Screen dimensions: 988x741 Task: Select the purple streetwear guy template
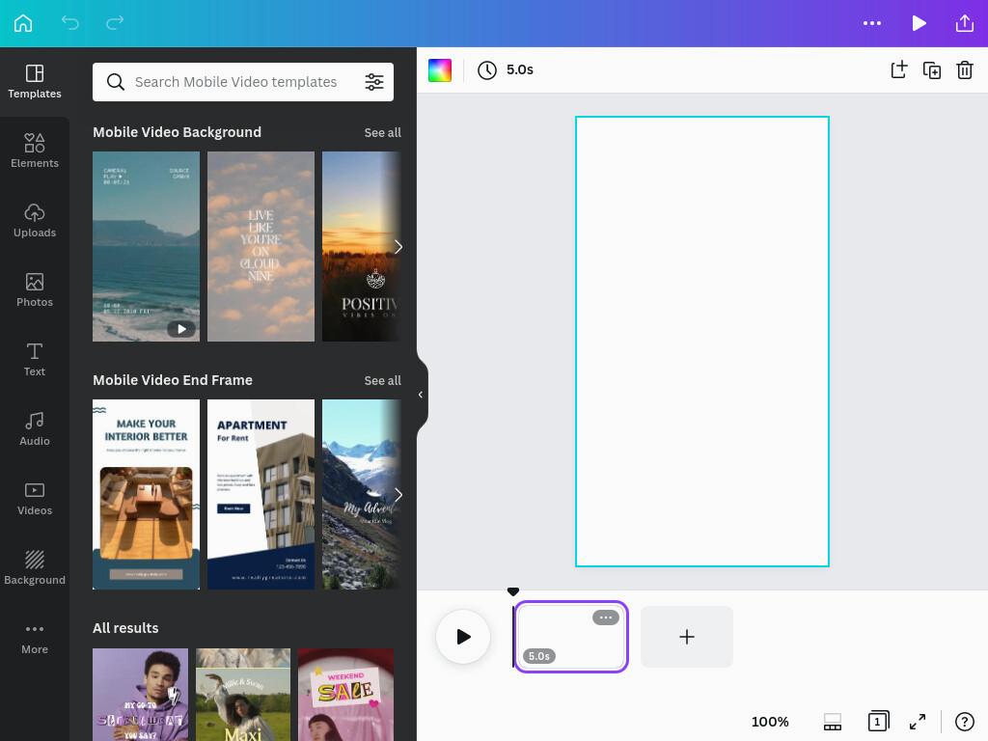141,695
